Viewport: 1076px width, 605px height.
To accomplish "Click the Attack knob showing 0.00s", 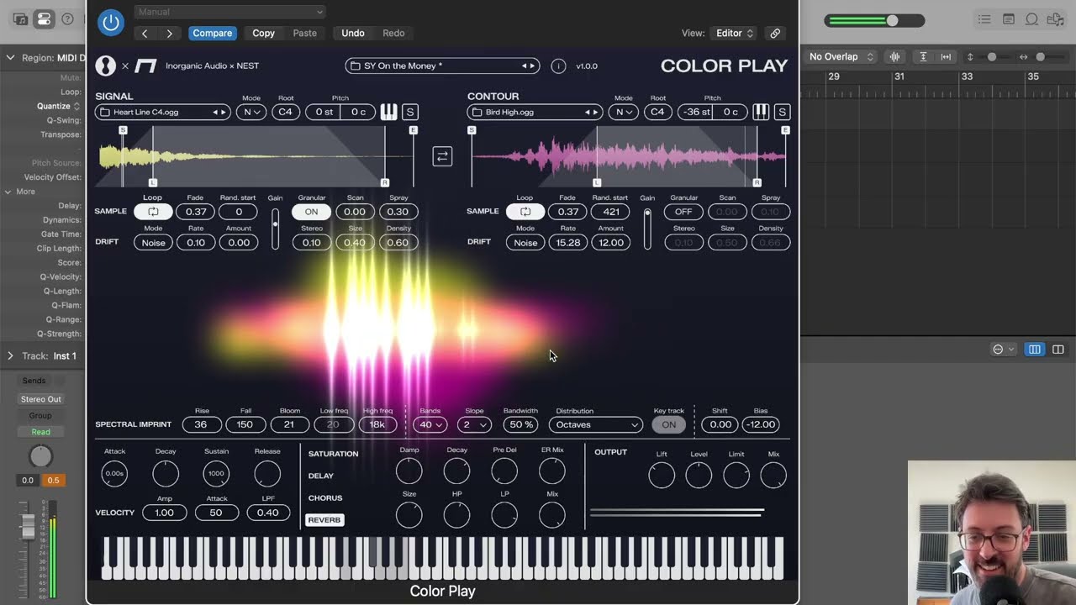I will (114, 474).
